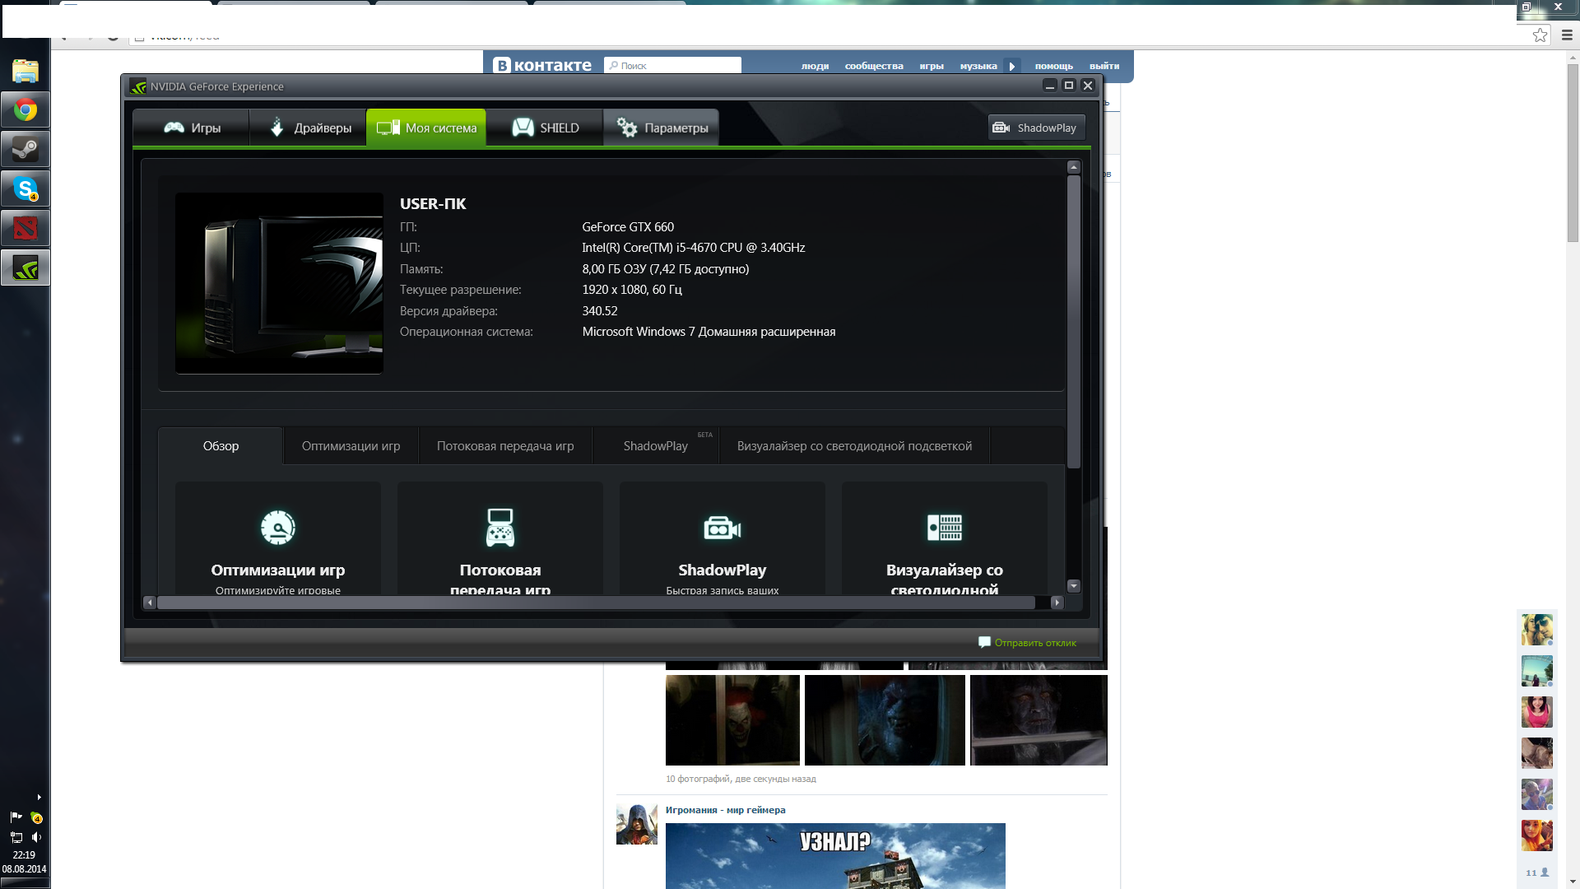1580x889 pixels.
Task: Click the vertical scrollbar down arrow
Action: [1073, 586]
